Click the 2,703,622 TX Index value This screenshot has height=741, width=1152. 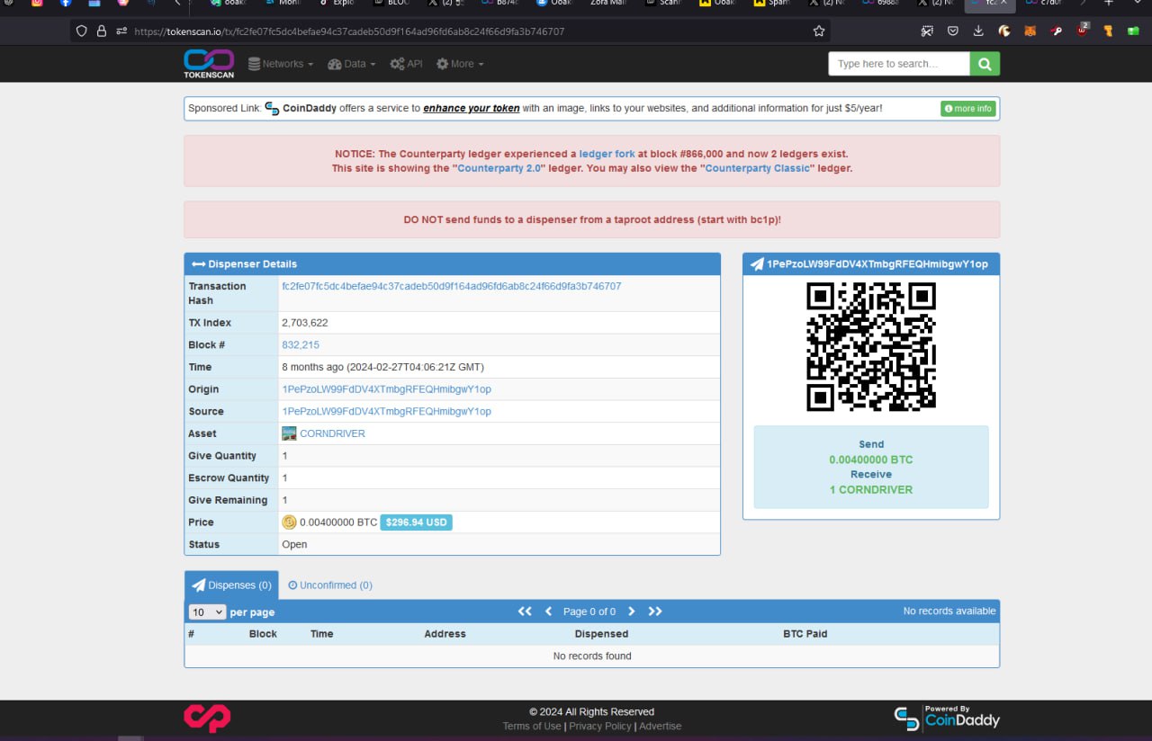pyautogui.click(x=305, y=323)
